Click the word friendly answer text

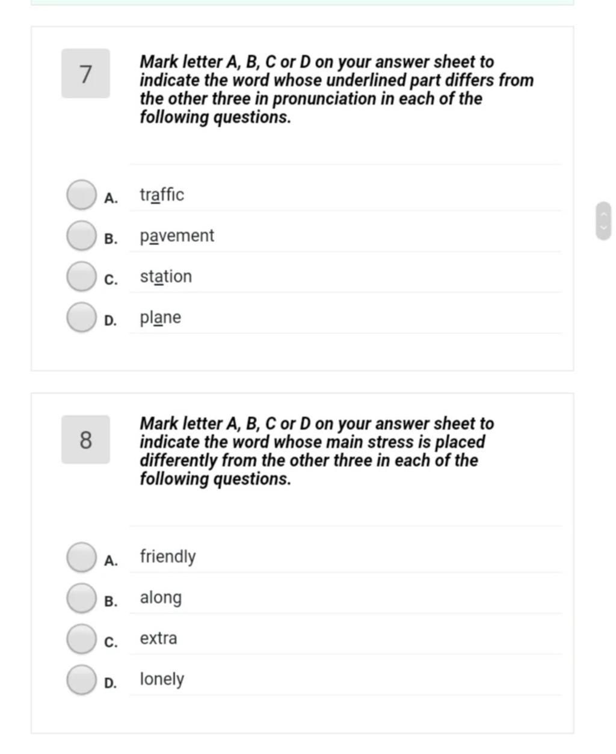[x=168, y=557]
